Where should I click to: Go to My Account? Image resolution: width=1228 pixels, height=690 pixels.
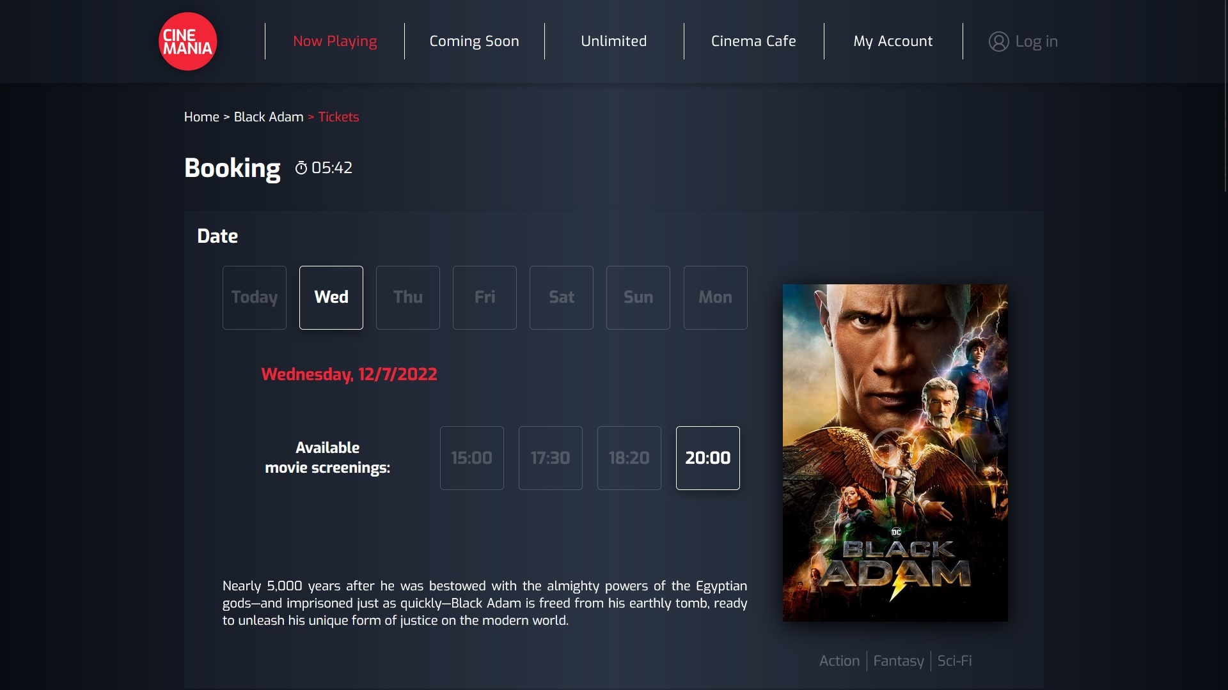tap(893, 41)
